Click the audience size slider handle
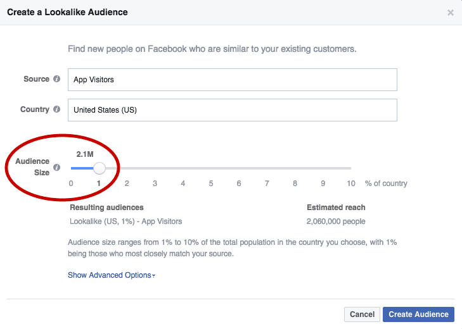The image size is (462, 329). 99,168
